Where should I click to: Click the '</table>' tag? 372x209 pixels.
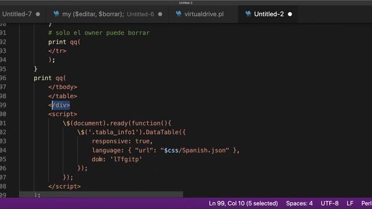tap(63, 96)
